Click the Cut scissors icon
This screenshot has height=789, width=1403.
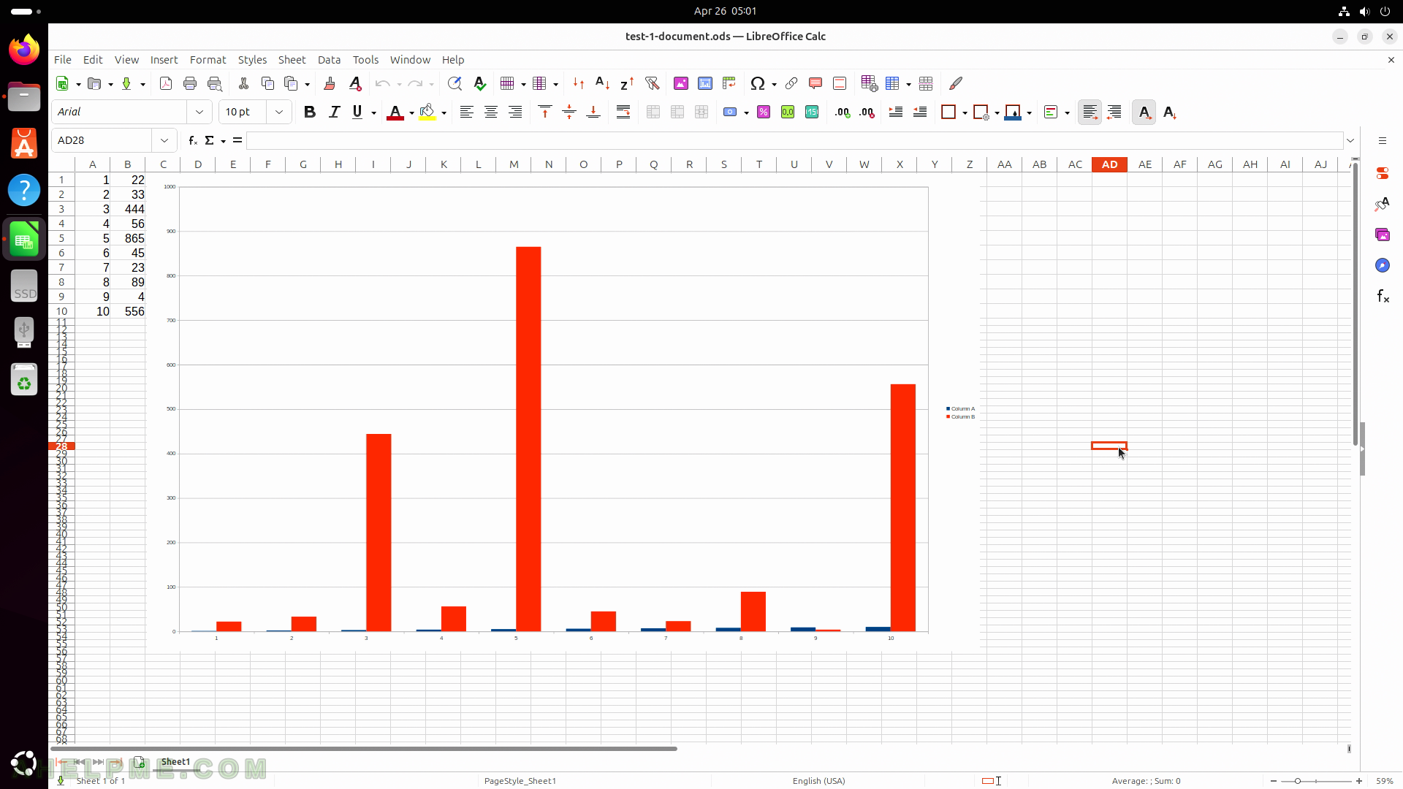click(243, 83)
